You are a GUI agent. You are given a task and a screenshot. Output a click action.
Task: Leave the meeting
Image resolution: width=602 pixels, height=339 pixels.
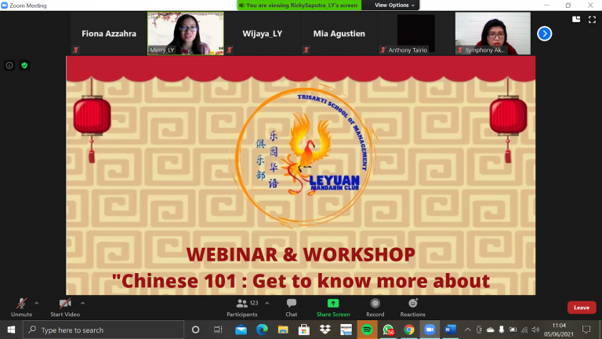[x=582, y=308]
